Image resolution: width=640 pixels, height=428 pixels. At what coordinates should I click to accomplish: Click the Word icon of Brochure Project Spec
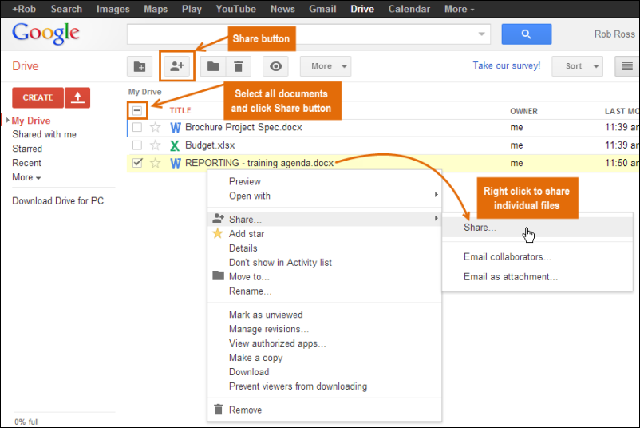coord(175,128)
